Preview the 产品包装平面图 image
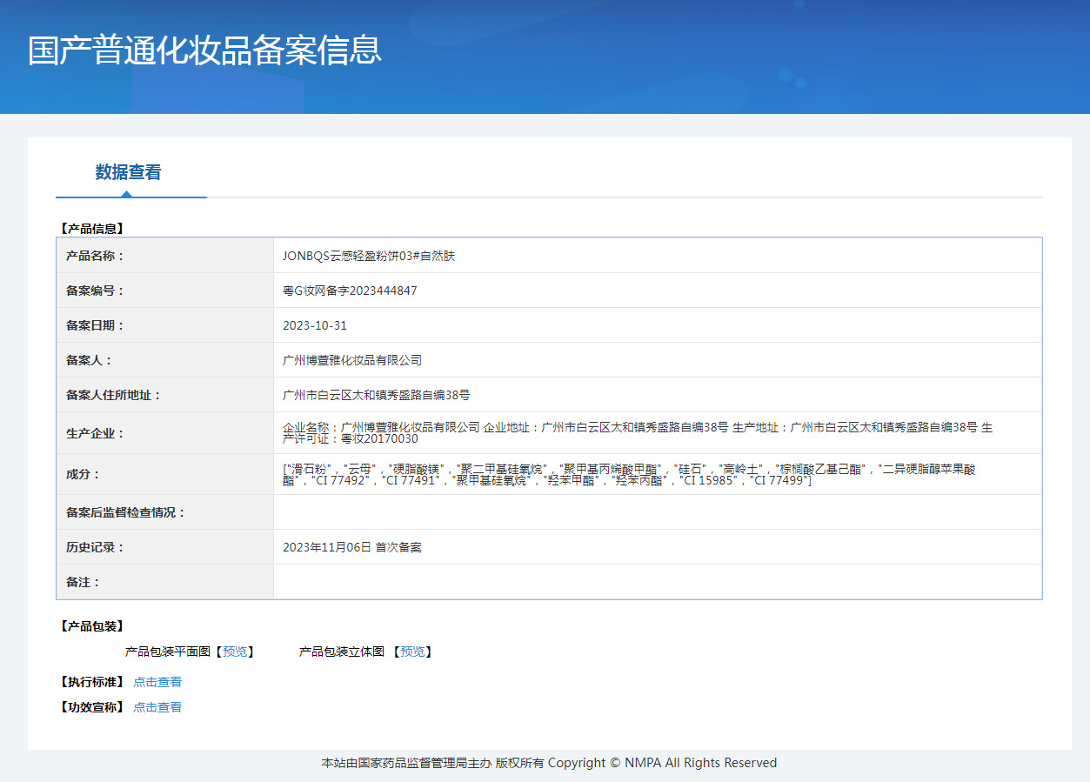Image resolution: width=1090 pixels, height=782 pixels. click(x=235, y=652)
